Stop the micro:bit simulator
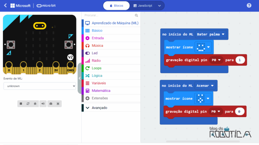259x145 pixels. click(x=21, y=104)
